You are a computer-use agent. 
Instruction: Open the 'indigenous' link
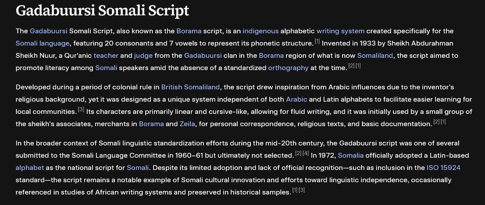(260, 31)
